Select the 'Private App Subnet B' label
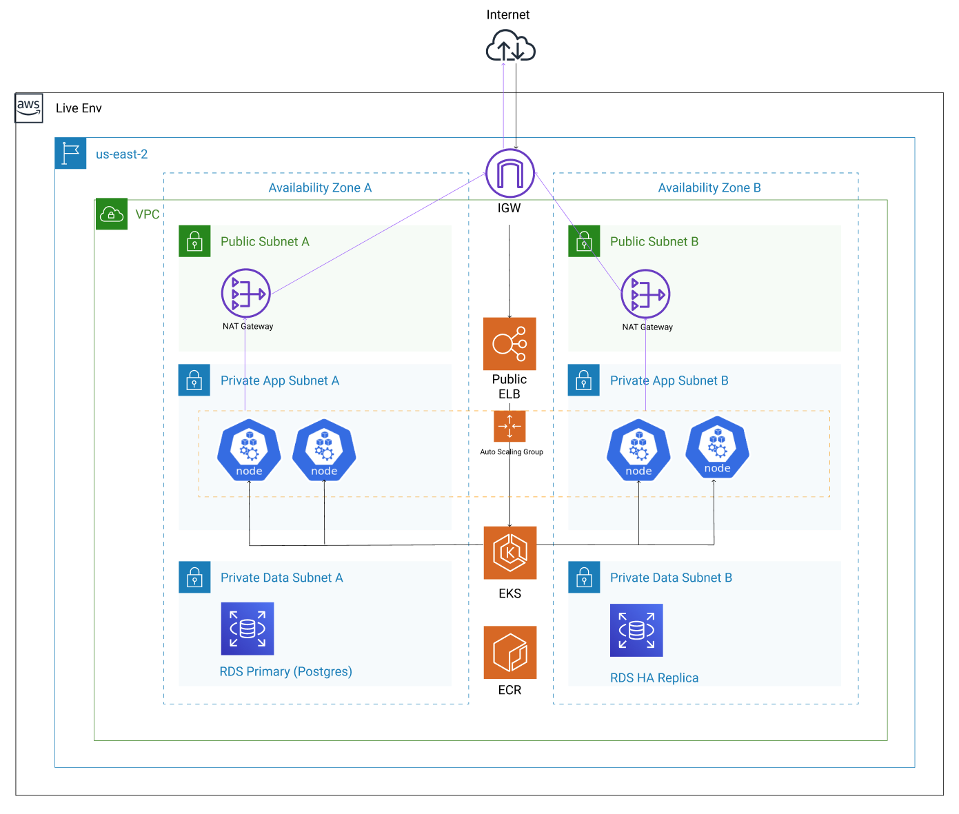 669,380
